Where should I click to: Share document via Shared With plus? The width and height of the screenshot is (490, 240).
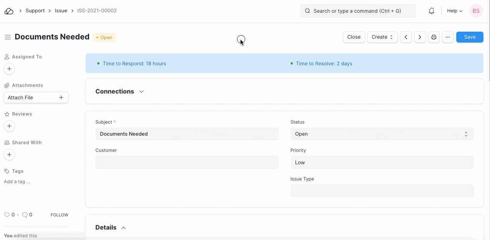click(x=9, y=155)
